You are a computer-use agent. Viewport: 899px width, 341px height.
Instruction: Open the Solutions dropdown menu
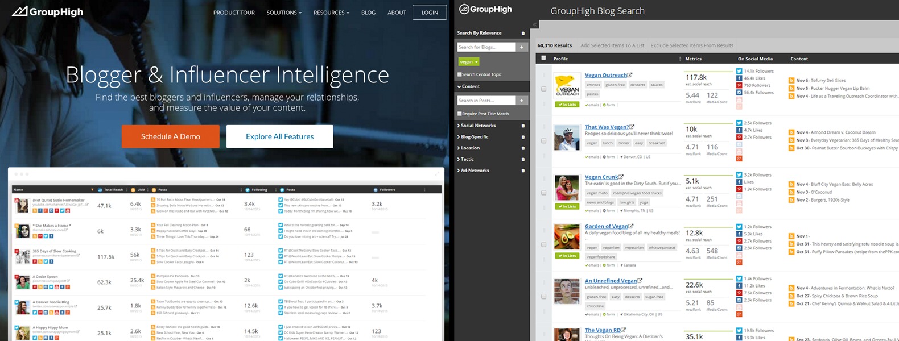coord(284,13)
